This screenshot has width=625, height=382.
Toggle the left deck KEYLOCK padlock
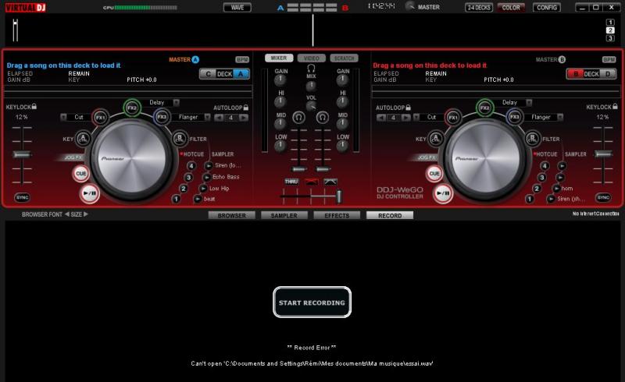tap(34, 107)
